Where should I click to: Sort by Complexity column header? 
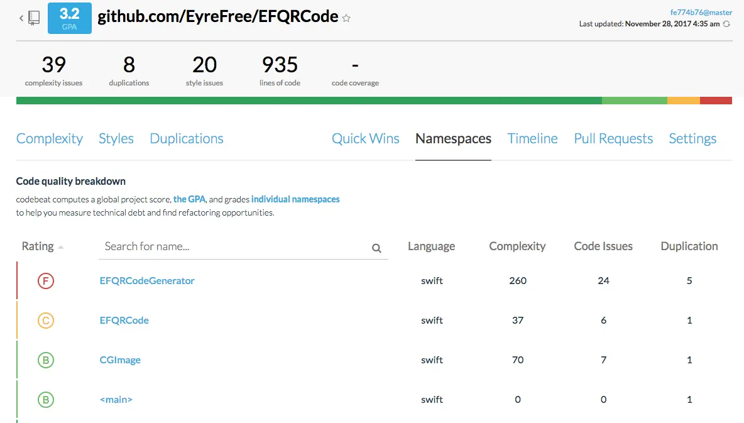click(x=517, y=246)
